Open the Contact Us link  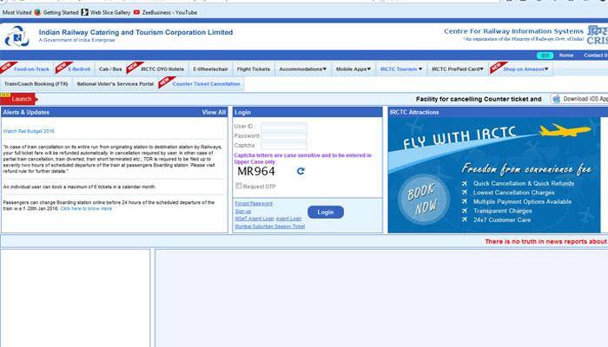pyautogui.click(x=596, y=56)
